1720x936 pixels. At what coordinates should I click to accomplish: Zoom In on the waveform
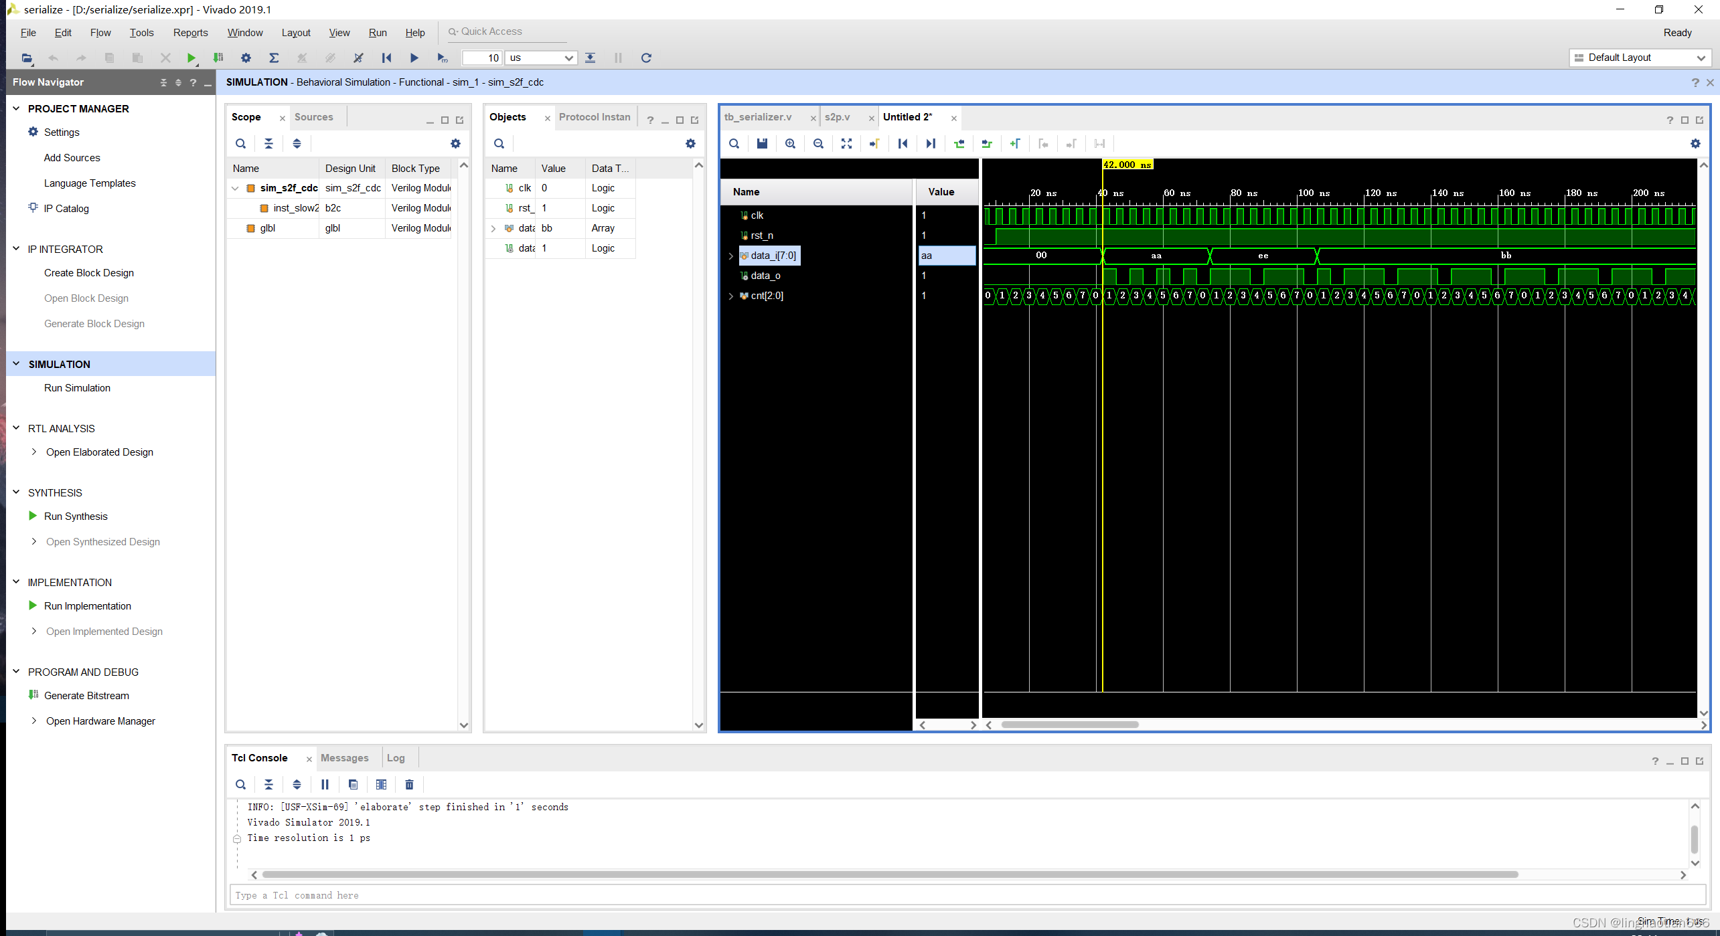(791, 143)
